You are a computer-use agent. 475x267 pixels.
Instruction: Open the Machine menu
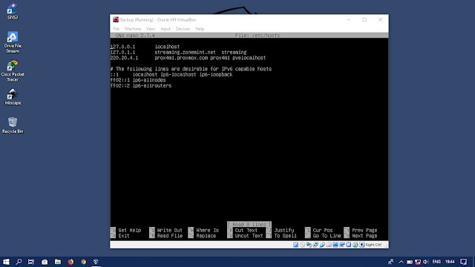[x=133, y=29]
